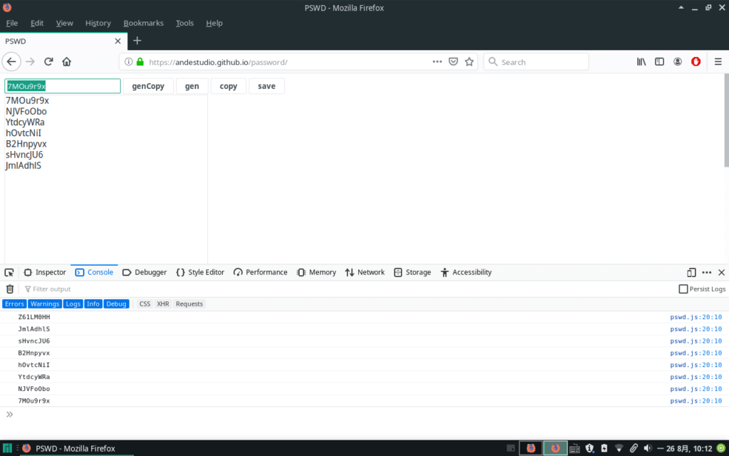Go to the Firefox home page icon
This screenshot has height=456, width=729.
(67, 62)
